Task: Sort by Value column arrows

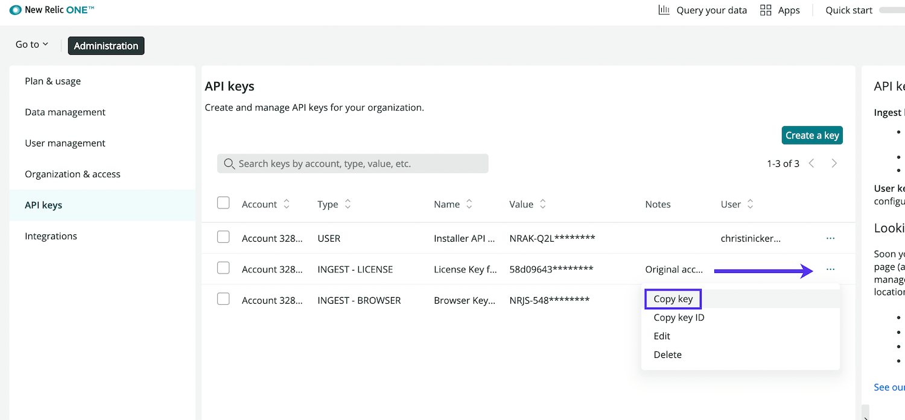Action: click(543, 204)
